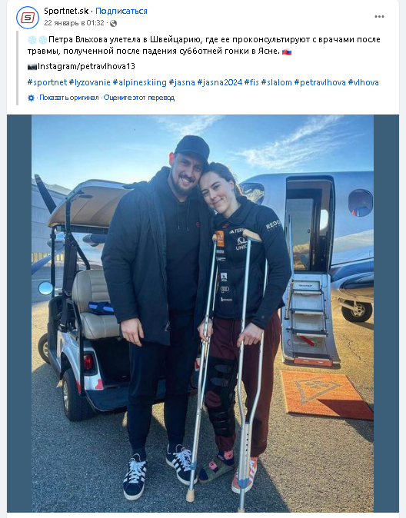
Task: Open the three-dot post options menu
Action: coord(379,16)
